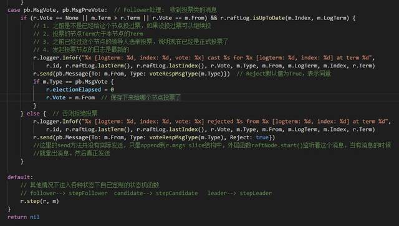This screenshot has height=226, width=399.
Task: Click the first r.logger.Infof 'cast %s for' line
Action: 204,57
